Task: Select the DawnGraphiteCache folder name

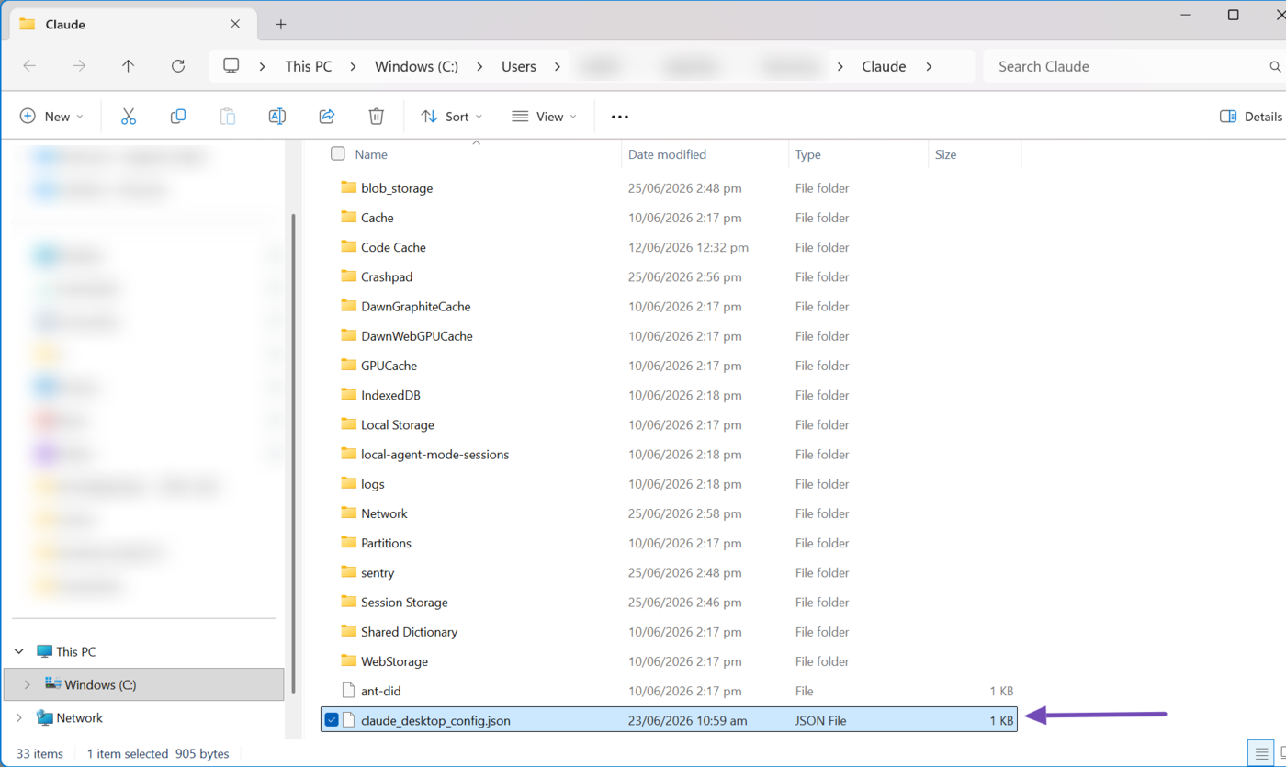Action: point(415,306)
